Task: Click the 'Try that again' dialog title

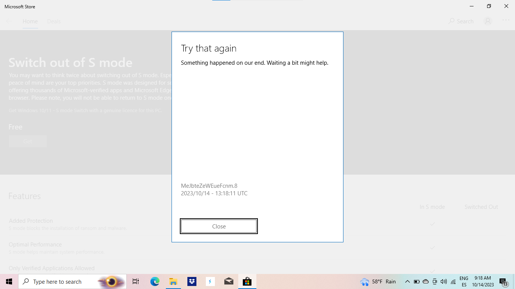Action: click(x=208, y=49)
